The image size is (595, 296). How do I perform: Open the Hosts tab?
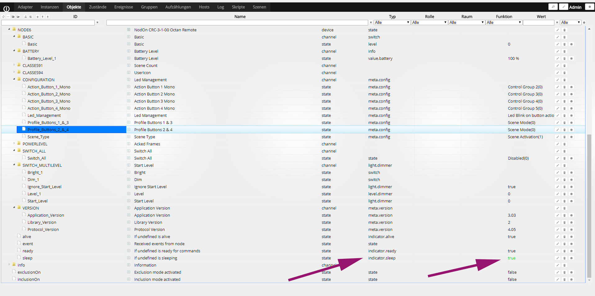204,7
